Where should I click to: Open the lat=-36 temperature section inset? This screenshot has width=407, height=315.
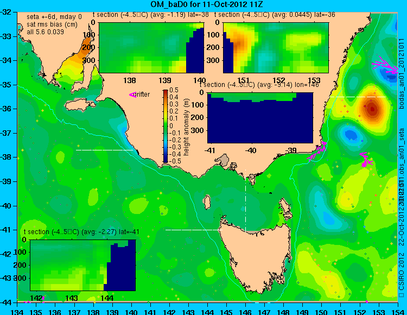[276, 48]
